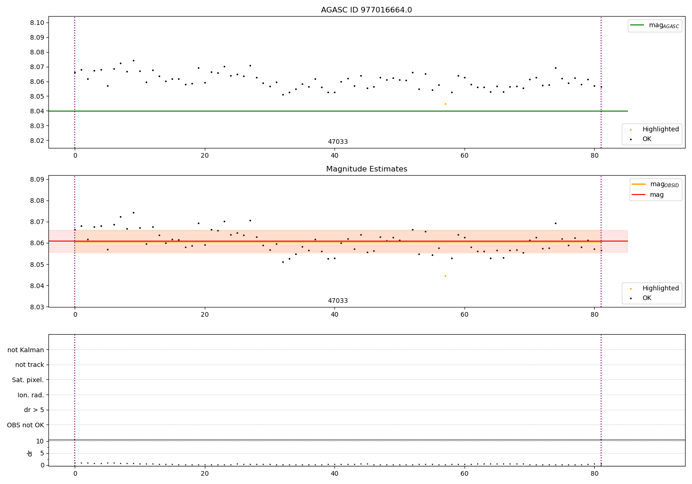Click the '47033' label in Magnitude Estimates plot
The image size is (692, 484).
(338, 301)
